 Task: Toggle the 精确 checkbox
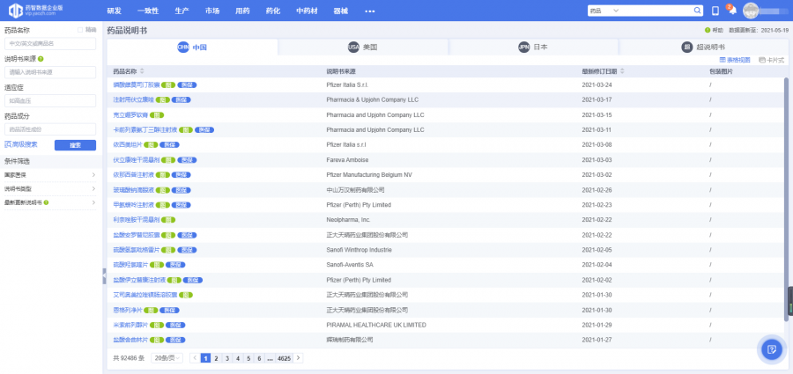(x=81, y=29)
